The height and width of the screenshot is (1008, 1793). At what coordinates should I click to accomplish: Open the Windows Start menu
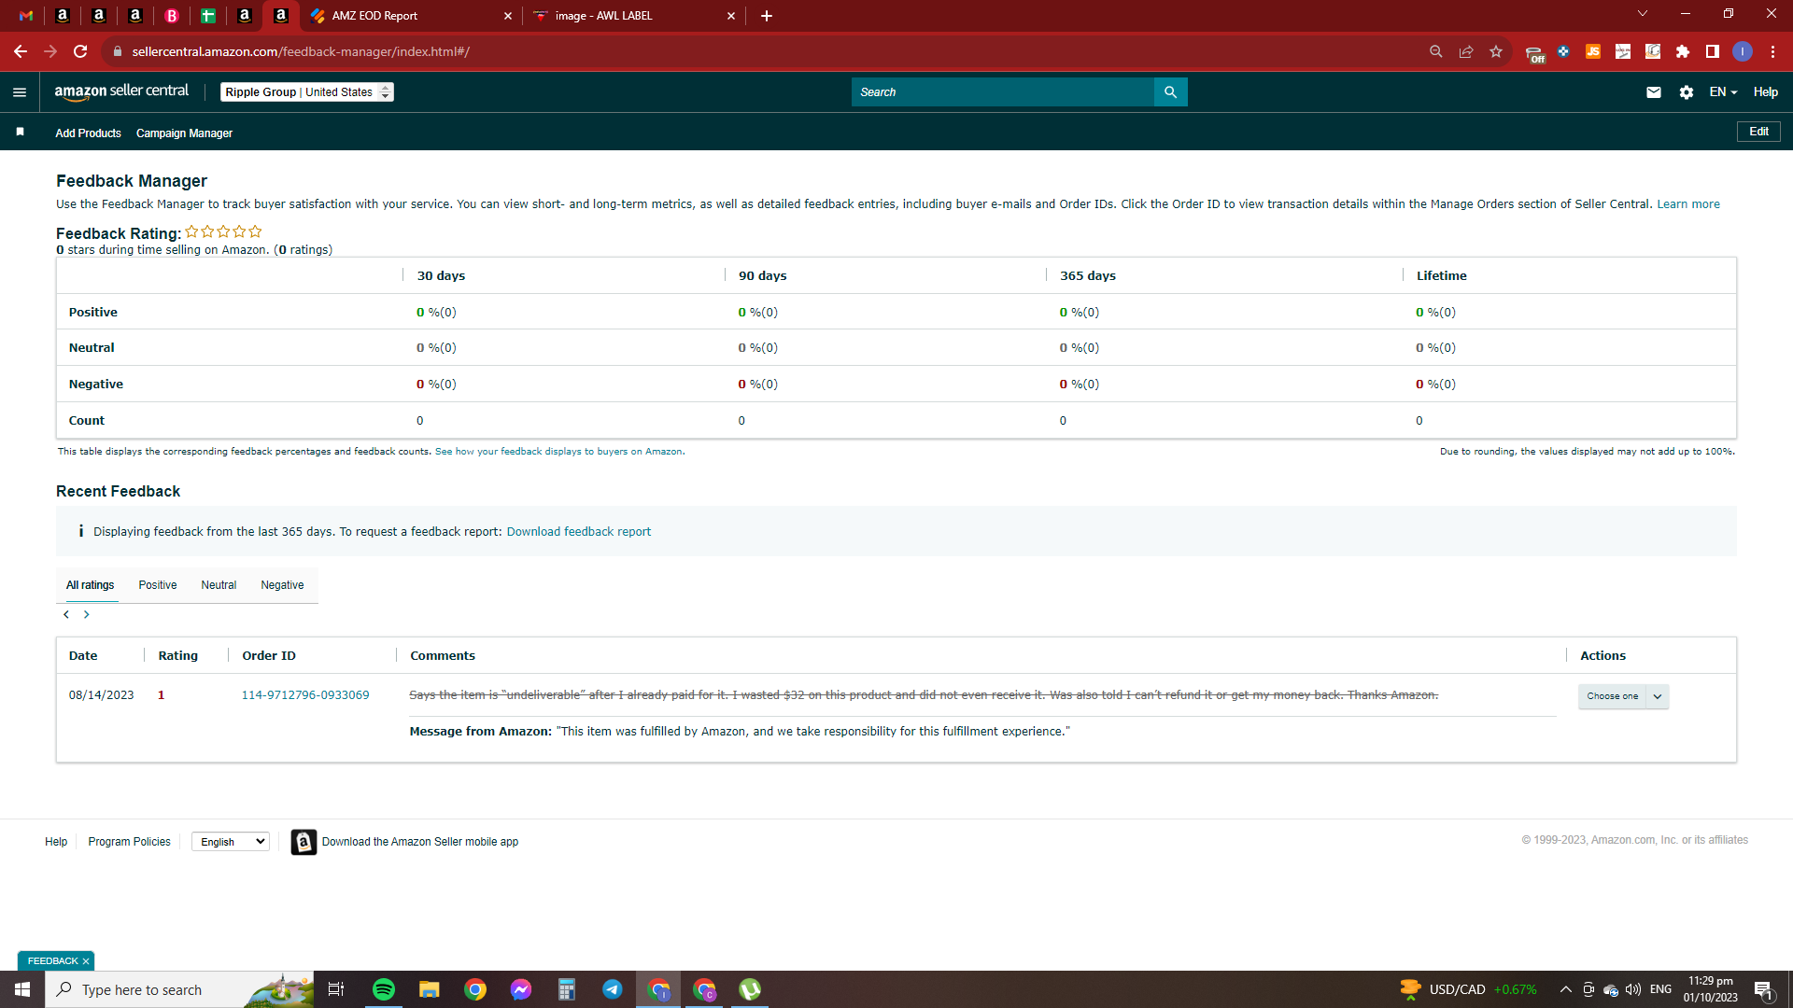[22, 989]
